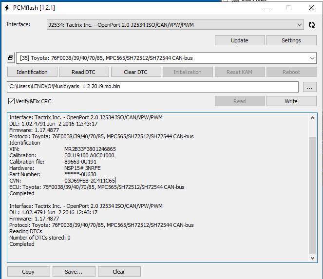Click the Identification button
The height and width of the screenshot is (279, 323).
32,72
